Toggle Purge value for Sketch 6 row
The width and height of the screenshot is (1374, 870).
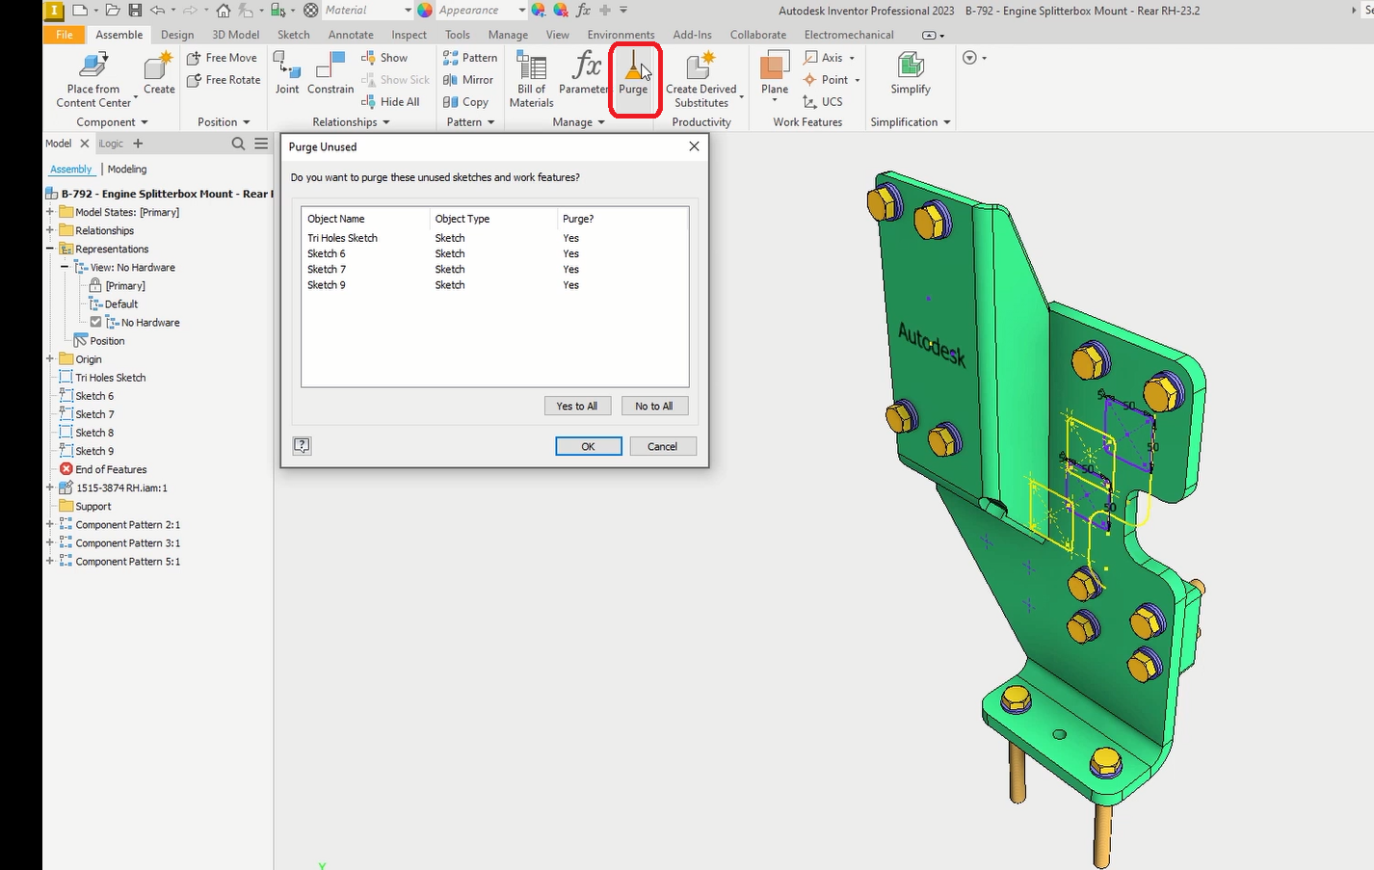click(571, 253)
